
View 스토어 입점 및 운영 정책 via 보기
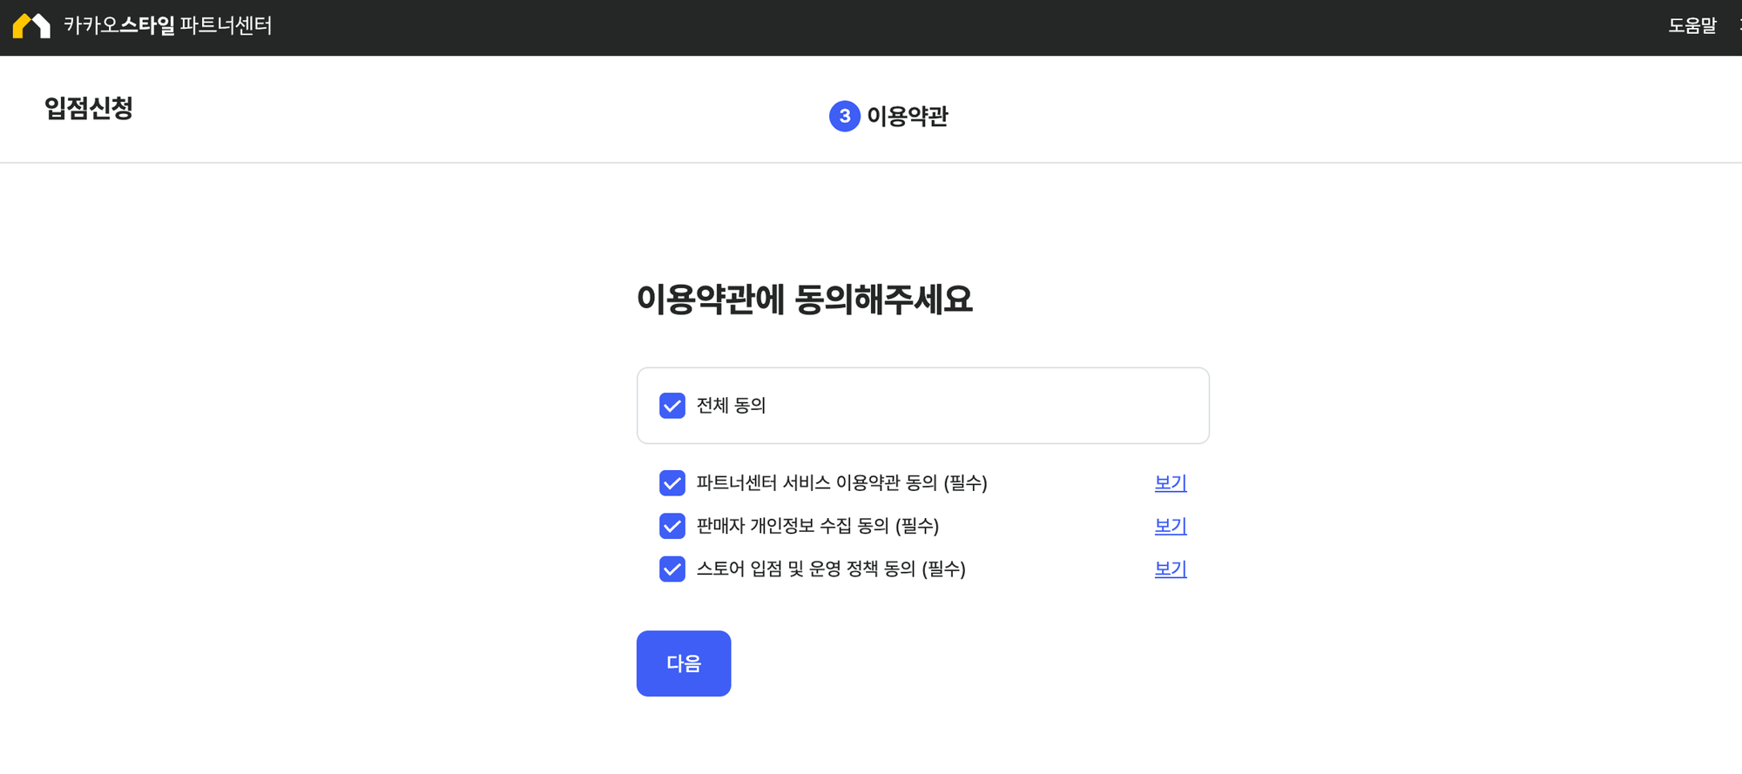point(1171,569)
